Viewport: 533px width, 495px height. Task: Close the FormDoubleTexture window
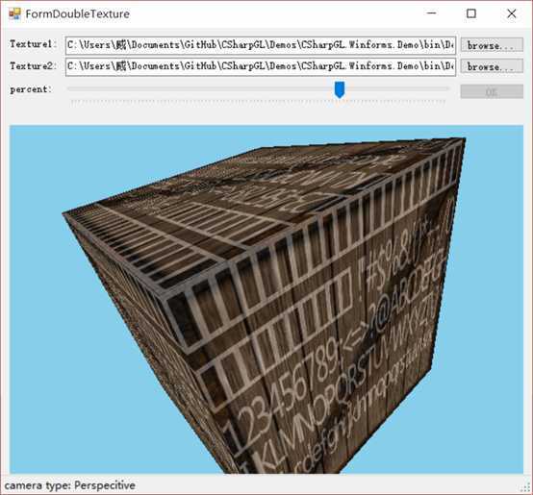coord(511,13)
